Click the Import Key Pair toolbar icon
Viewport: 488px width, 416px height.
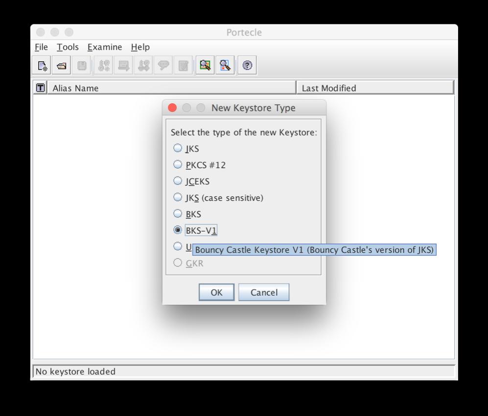point(143,66)
